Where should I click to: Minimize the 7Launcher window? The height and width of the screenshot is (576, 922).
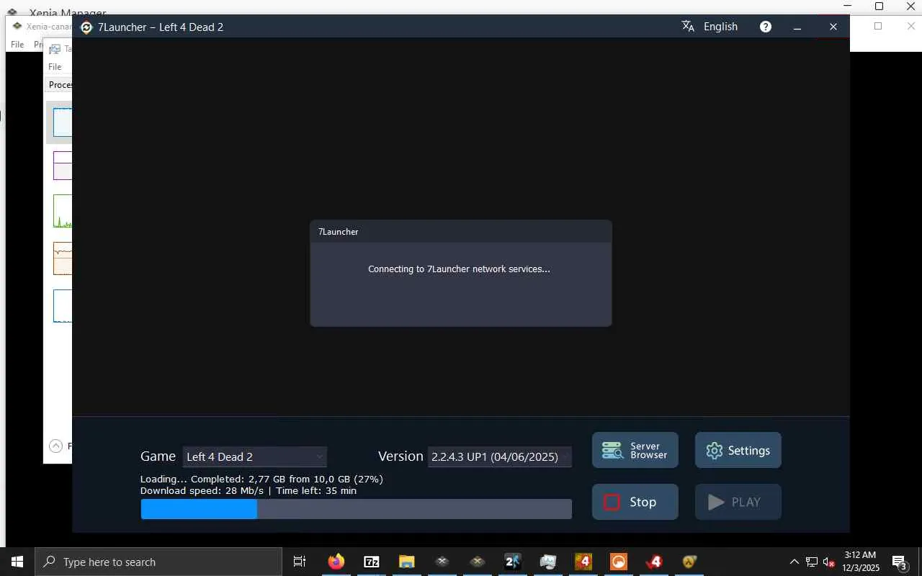tap(797, 27)
